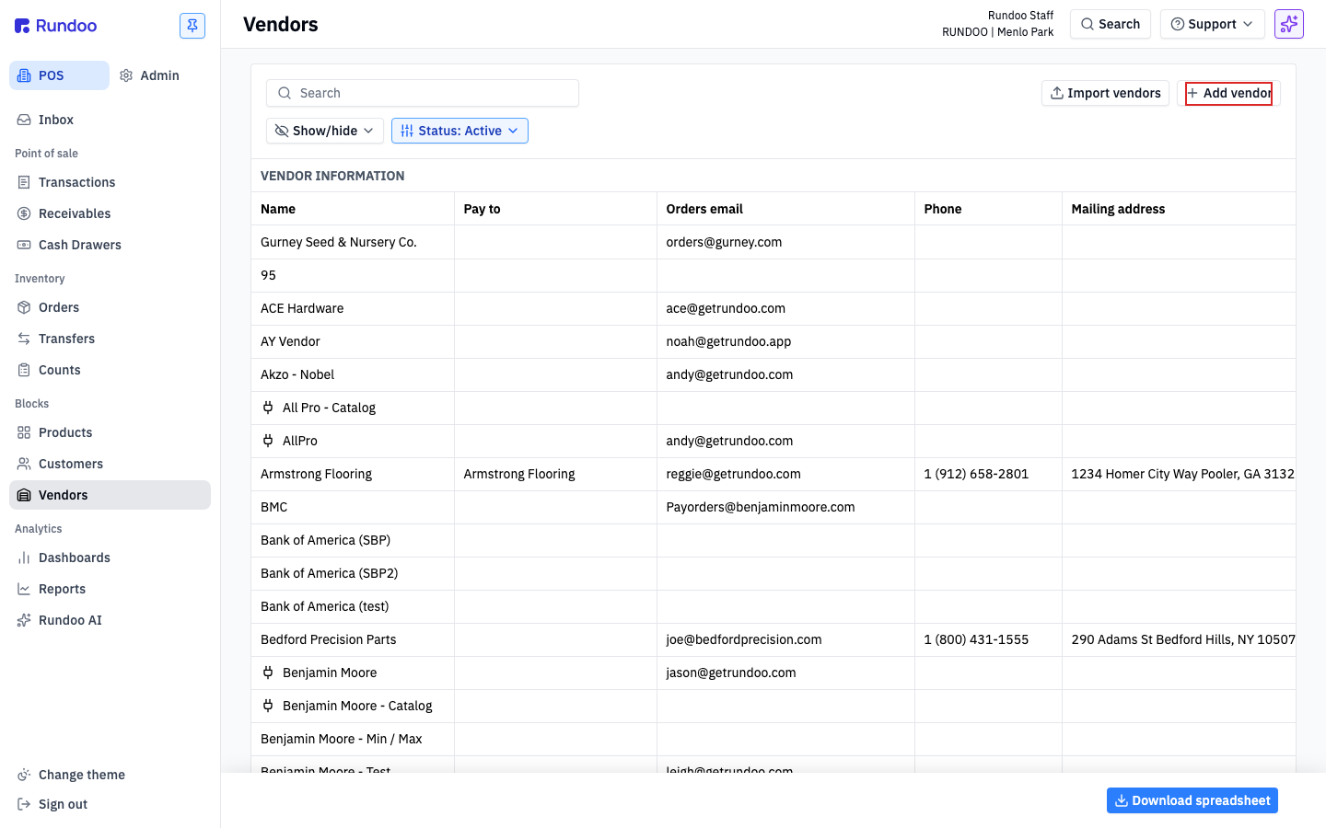This screenshot has height=828, width=1326.
Task: Click the Rundoo logo
Action: tap(56, 26)
